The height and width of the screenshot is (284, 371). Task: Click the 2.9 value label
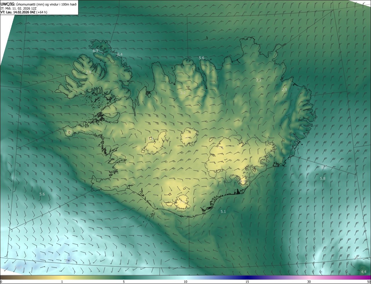coord(284,90)
